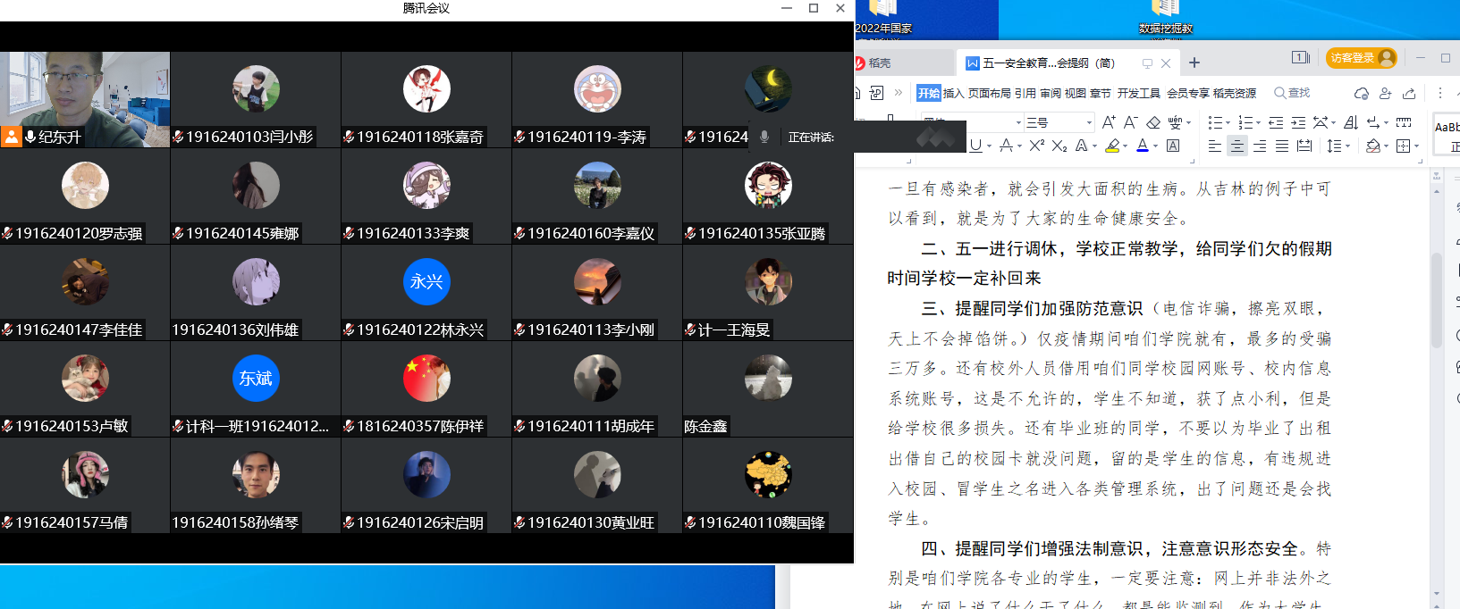The height and width of the screenshot is (609, 1460).
Task: Click the clear formatting eraser icon
Action: (x=1153, y=122)
